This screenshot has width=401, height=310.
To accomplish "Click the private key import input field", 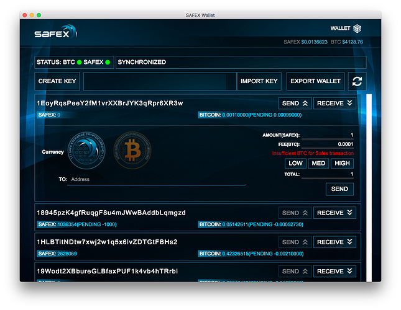I will [x=160, y=81].
